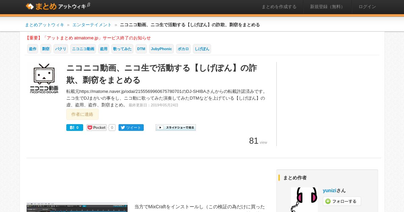Click the Niconico Douga thumbnail image

(x=44, y=78)
